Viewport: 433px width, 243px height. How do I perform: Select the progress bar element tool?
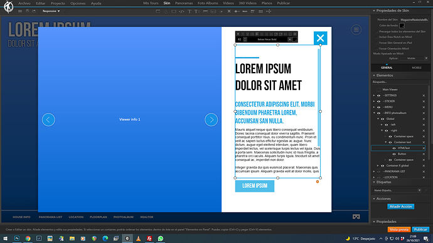tap(245, 11)
